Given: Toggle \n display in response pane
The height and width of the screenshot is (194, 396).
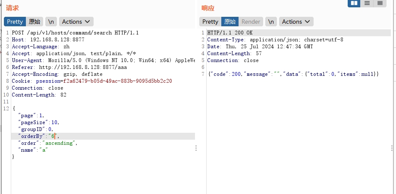Looking at the screenshot, I should click(x=271, y=22).
